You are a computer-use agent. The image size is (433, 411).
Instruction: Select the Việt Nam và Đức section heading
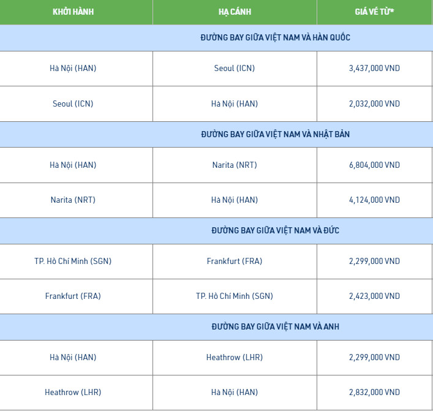tap(276, 230)
